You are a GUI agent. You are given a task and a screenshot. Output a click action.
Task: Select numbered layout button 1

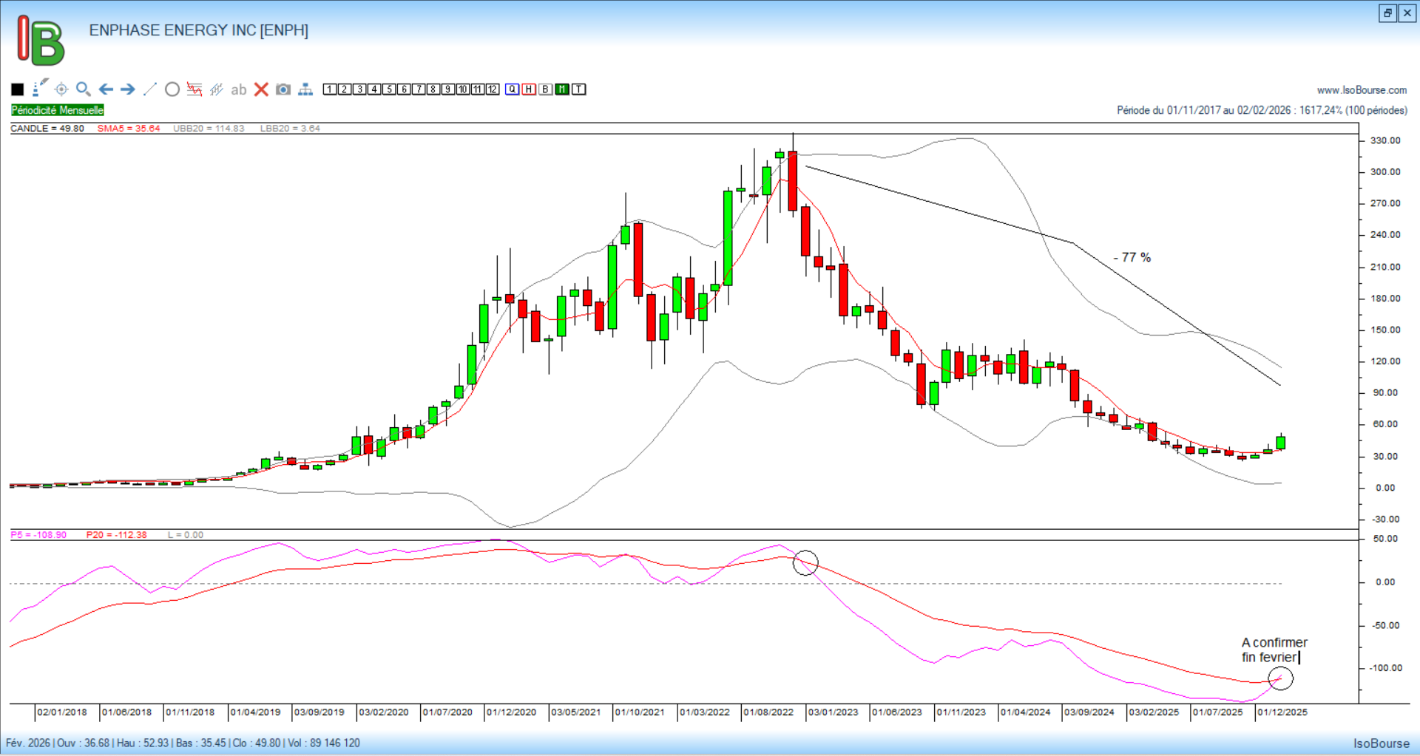point(330,89)
